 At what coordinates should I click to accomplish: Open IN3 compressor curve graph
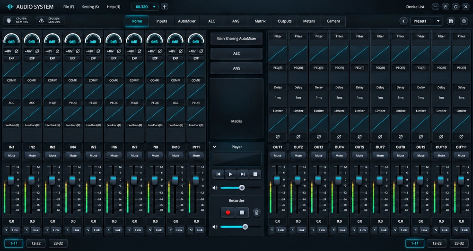tap(53, 92)
